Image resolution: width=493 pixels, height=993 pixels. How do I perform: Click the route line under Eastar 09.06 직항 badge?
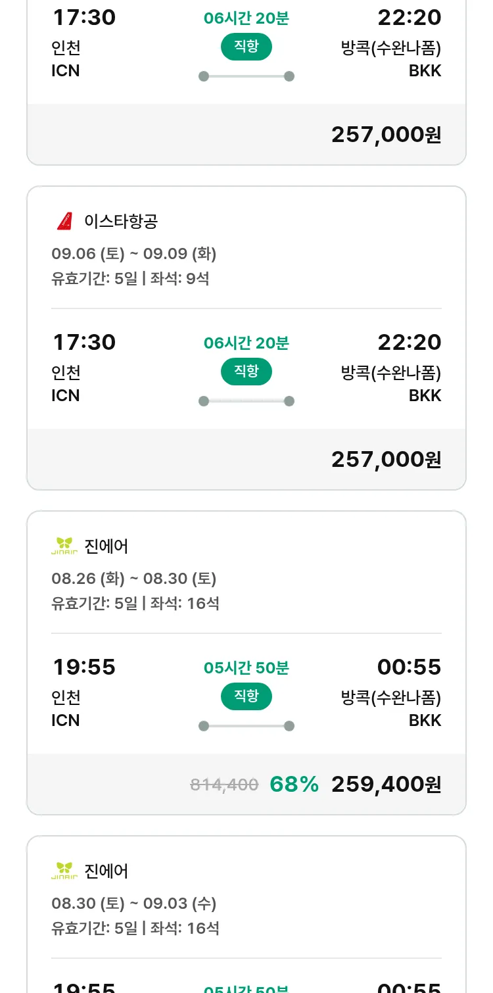[x=246, y=401]
